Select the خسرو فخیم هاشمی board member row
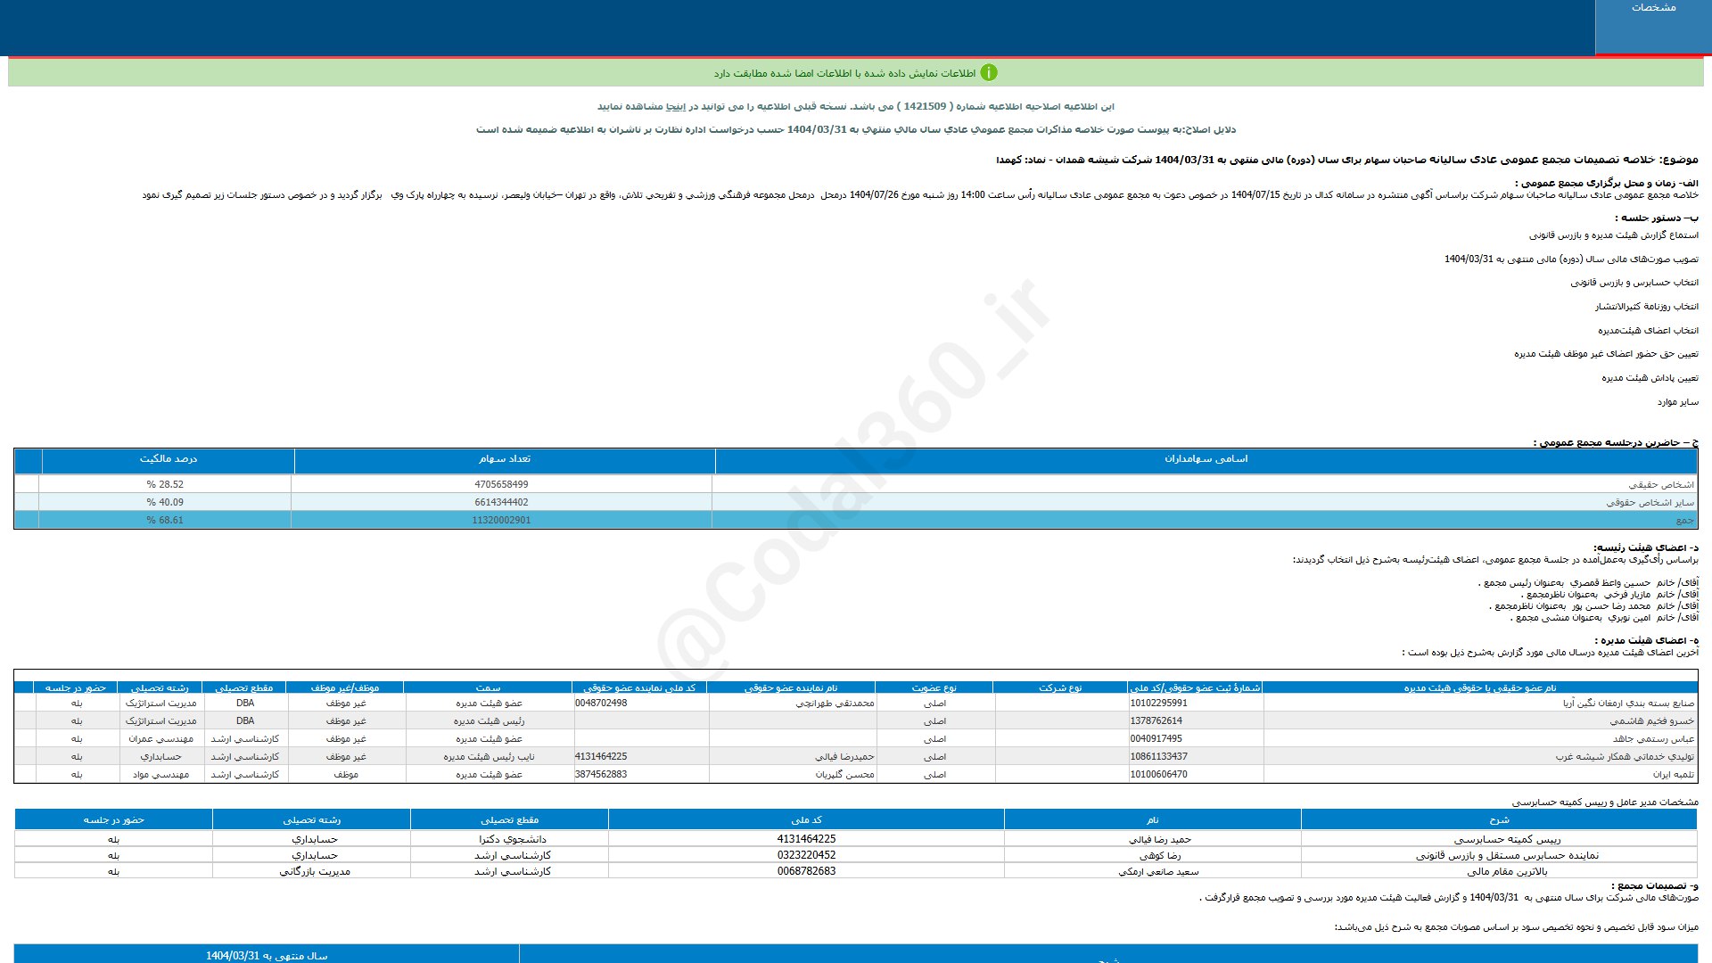1712x963 pixels. click(x=1651, y=721)
